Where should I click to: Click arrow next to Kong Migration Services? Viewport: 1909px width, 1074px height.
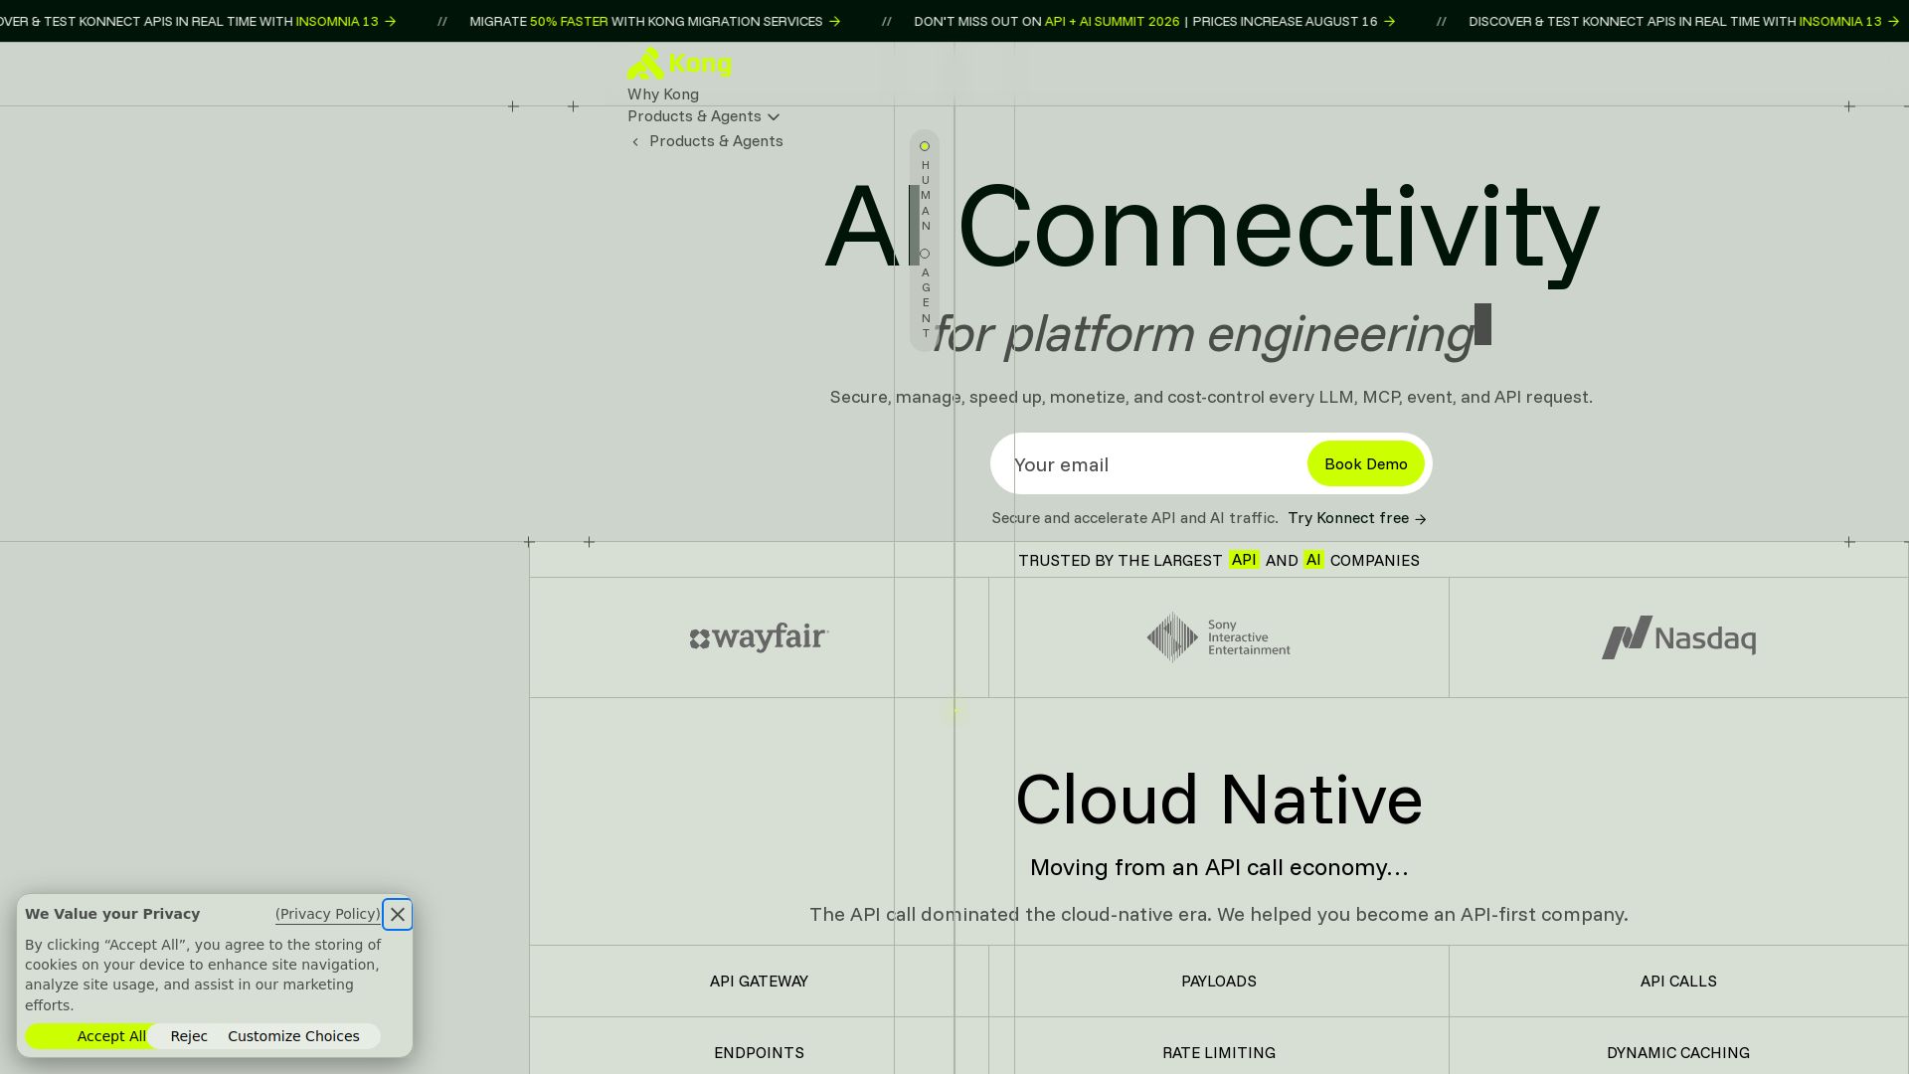[x=834, y=21]
